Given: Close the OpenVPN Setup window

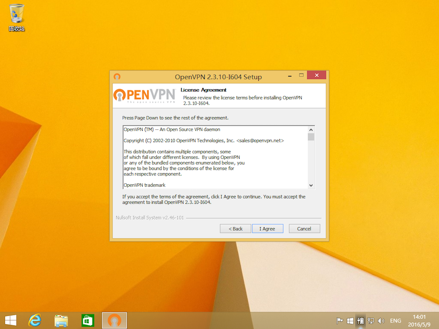Looking at the screenshot, I should 316,75.
